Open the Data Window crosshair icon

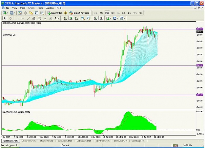pos(25,13)
